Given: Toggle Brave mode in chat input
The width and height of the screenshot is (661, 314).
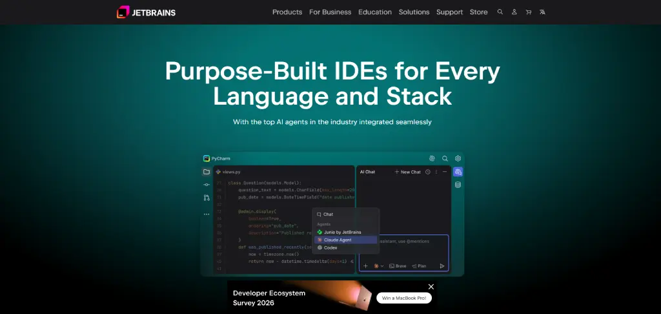Looking at the screenshot, I should click(398, 266).
